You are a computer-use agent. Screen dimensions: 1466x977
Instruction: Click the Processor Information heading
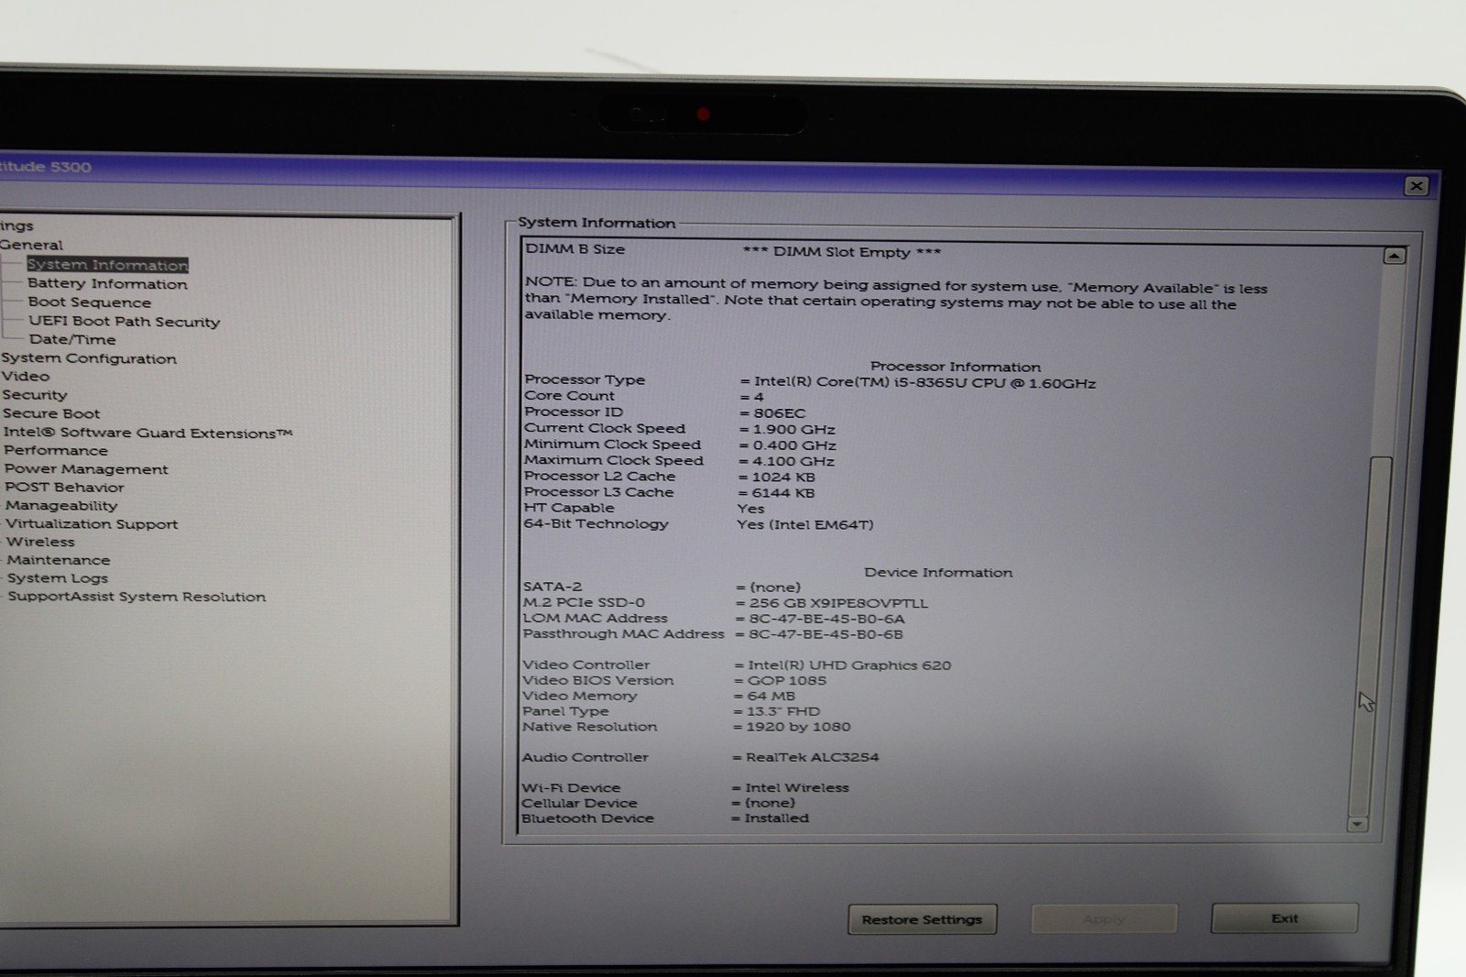tap(955, 367)
